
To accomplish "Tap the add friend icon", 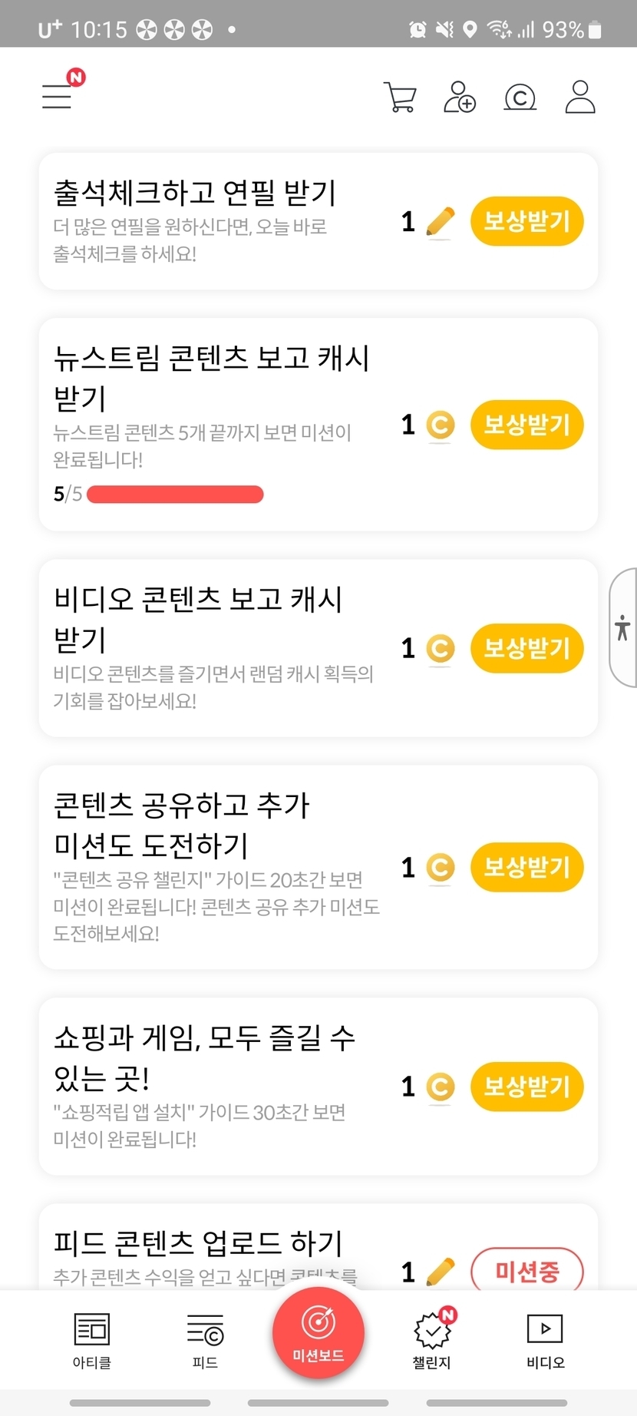I will [460, 98].
